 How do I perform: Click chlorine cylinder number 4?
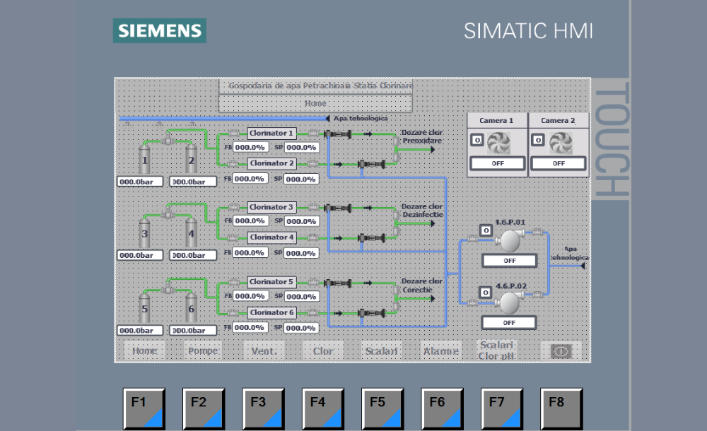coord(191,232)
